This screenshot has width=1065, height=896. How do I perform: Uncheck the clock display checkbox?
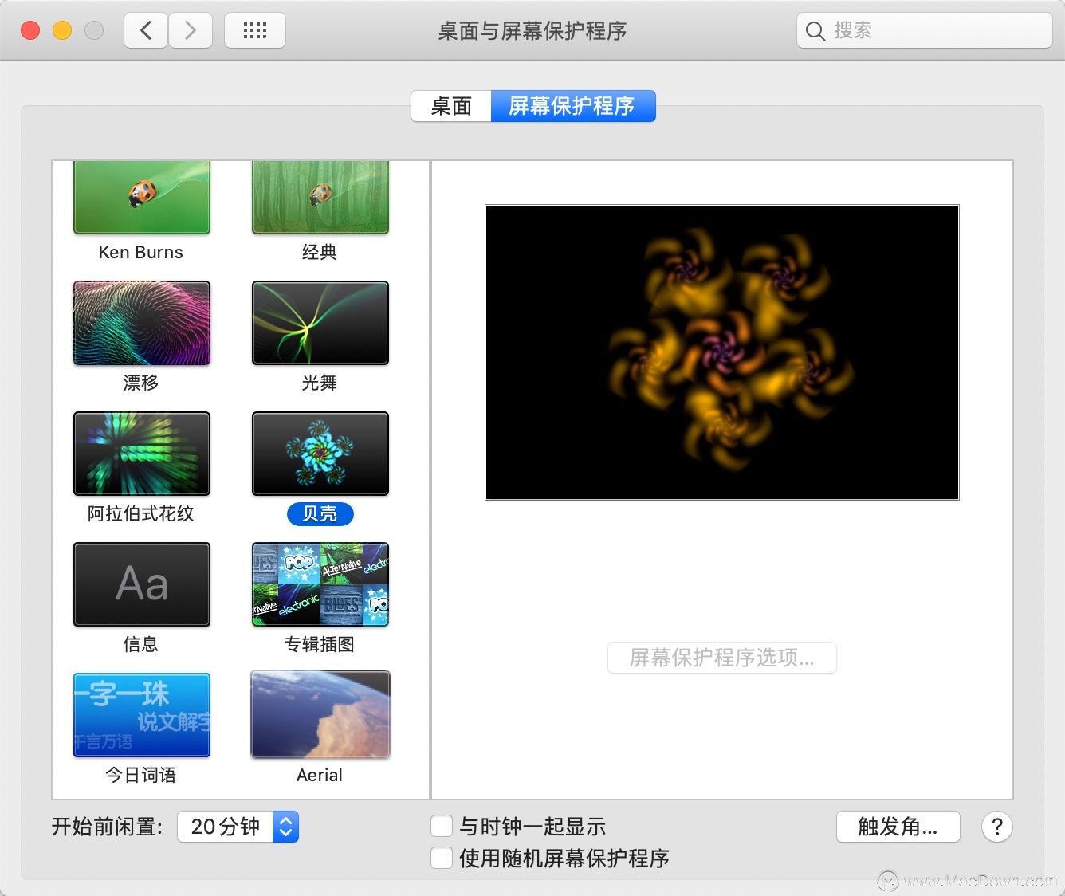442,826
